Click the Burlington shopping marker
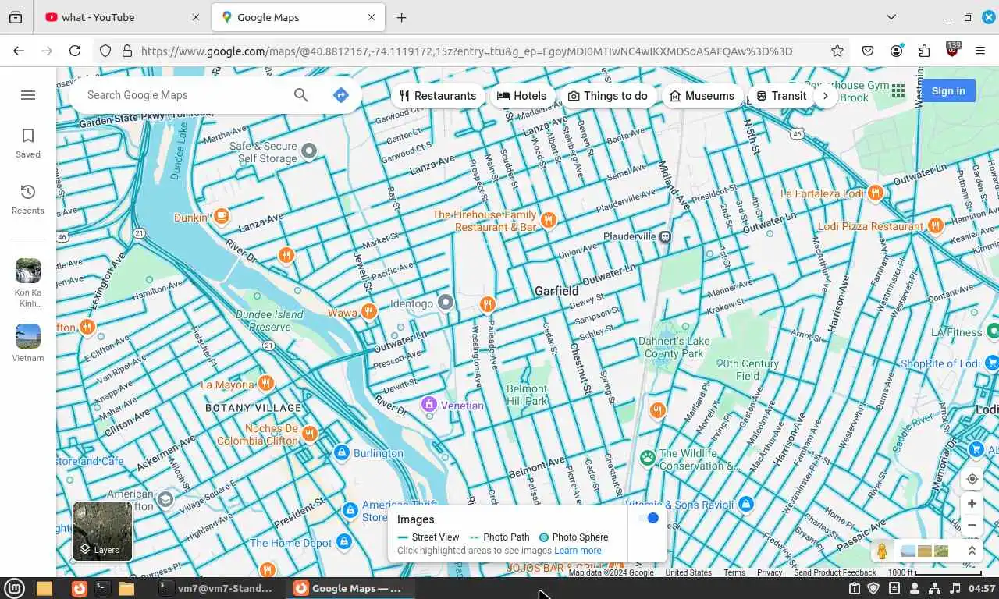 tap(341, 452)
